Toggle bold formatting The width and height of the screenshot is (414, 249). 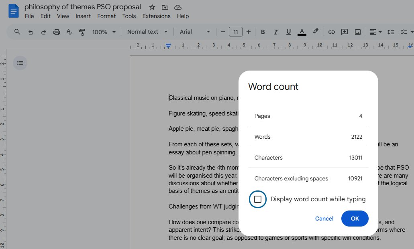[x=263, y=32]
